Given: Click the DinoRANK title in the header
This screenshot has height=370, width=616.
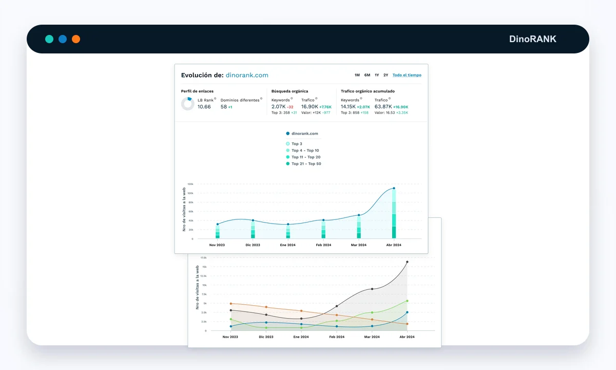Looking at the screenshot, I should pyautogui.click(x=533, y=39).
